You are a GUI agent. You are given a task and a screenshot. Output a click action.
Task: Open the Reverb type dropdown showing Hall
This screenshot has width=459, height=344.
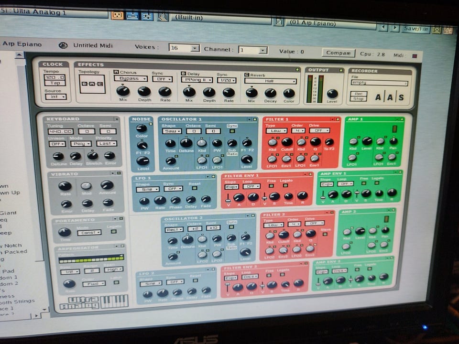click(271, 81)
